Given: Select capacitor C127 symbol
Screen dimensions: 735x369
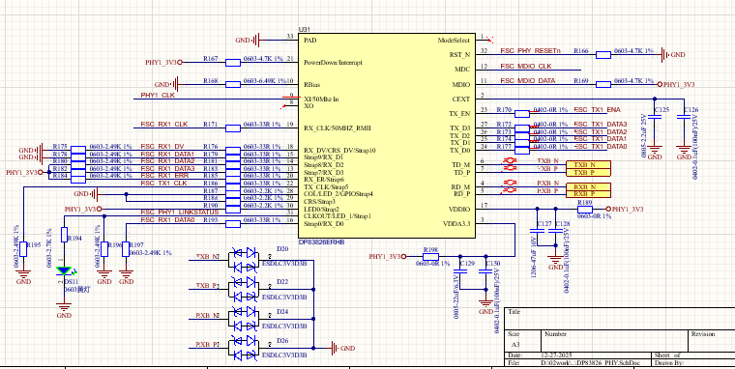Looking at the screenshot, I should [x=537, y=231].
